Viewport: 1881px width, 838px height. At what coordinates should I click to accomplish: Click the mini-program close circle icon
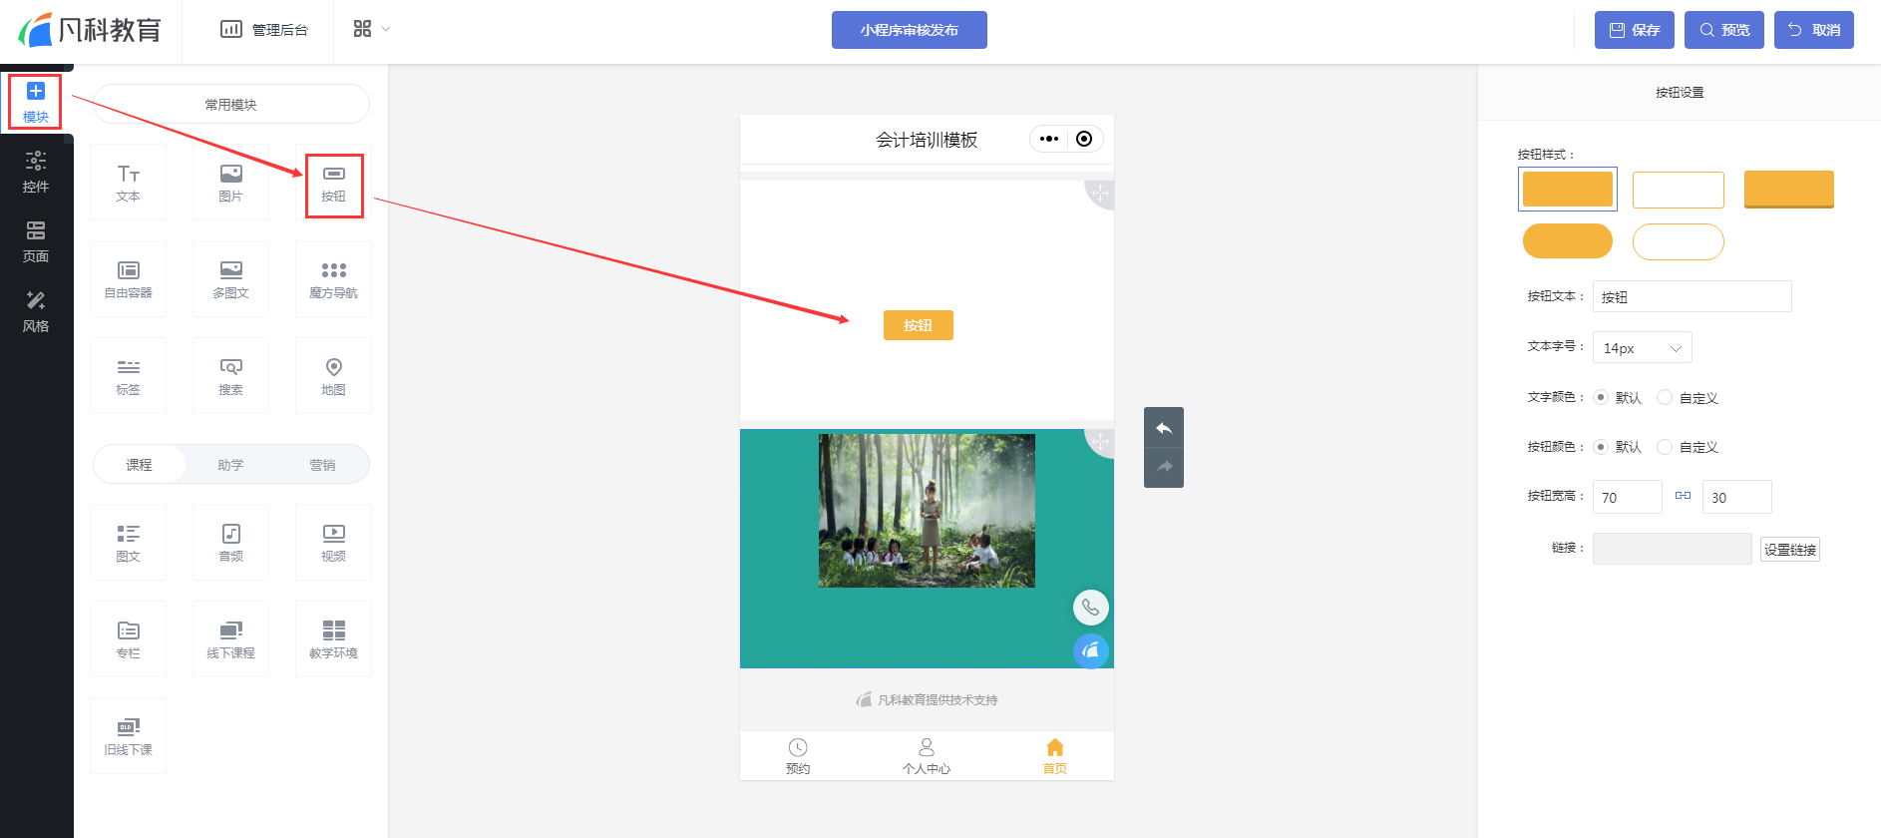coord(1084,139)
